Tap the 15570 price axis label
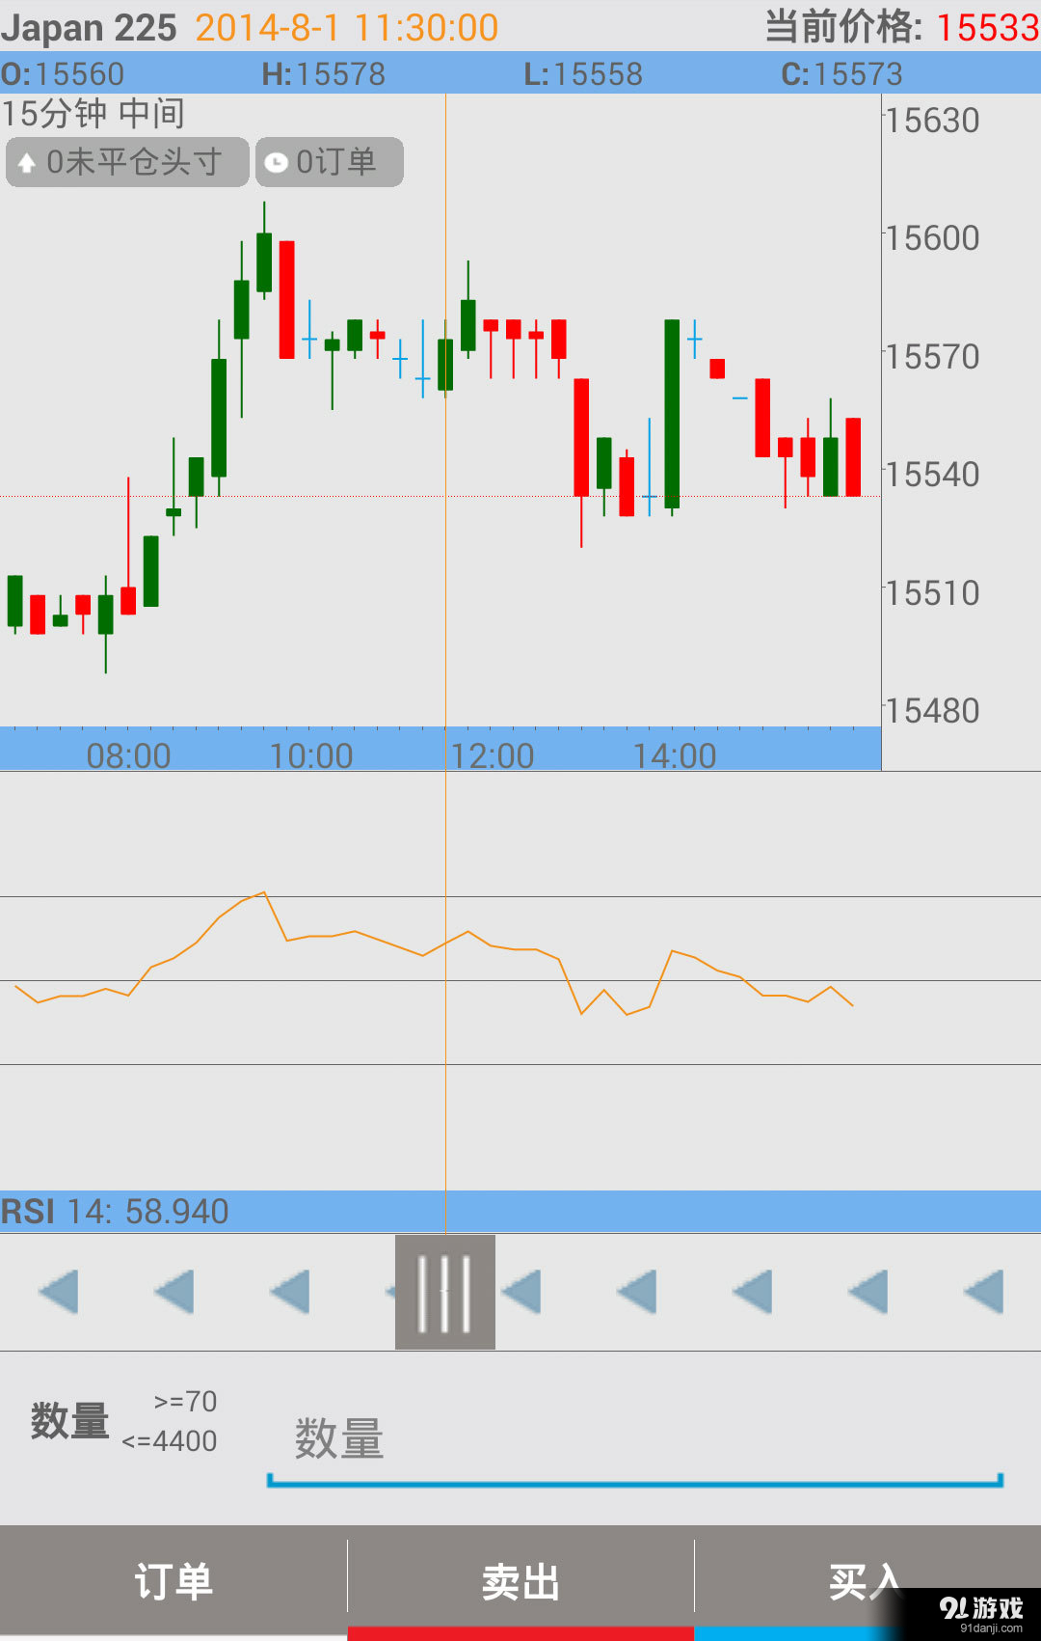This screenshot has height=1641, width=1041. (932, 357)
